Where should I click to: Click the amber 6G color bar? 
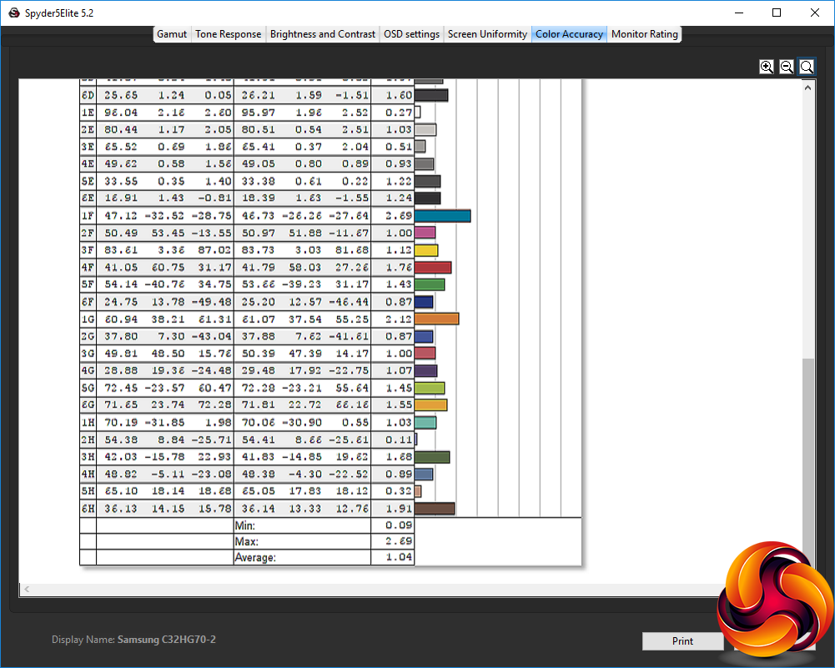click(x=430, y=405)
